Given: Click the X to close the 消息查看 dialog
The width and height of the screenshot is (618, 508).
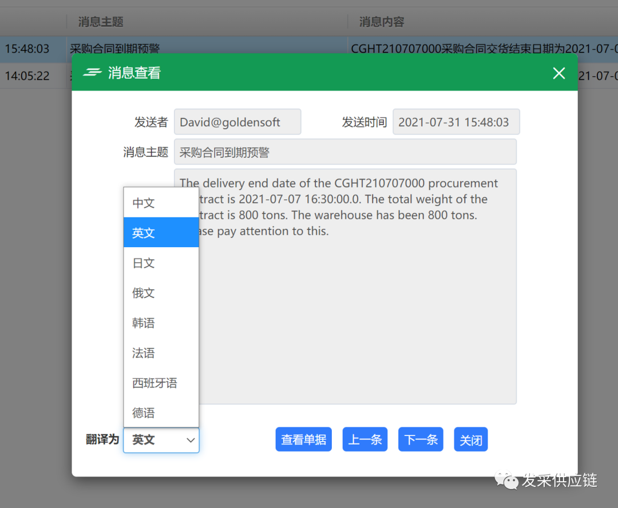Looking at the screenshot, I should [558, 73].
